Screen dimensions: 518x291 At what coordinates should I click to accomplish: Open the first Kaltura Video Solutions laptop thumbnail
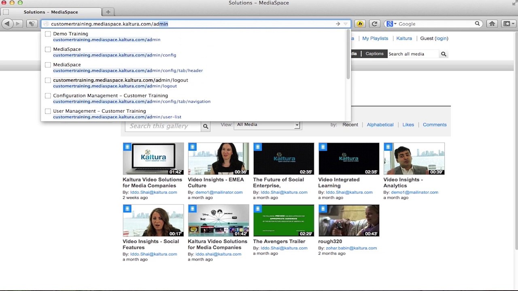coord(153,159)
